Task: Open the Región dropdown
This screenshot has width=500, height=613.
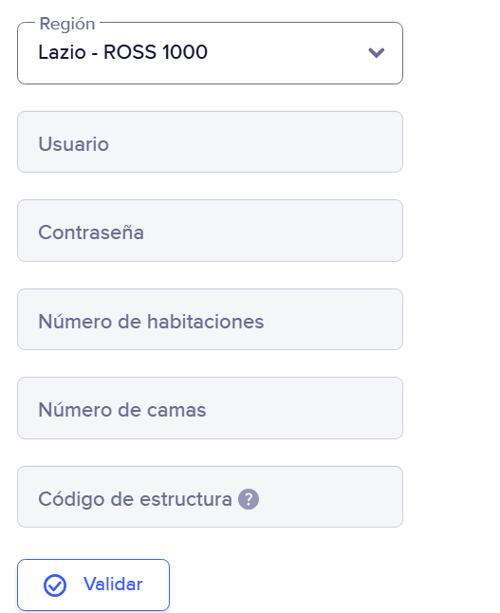Action: click(210, 53)
